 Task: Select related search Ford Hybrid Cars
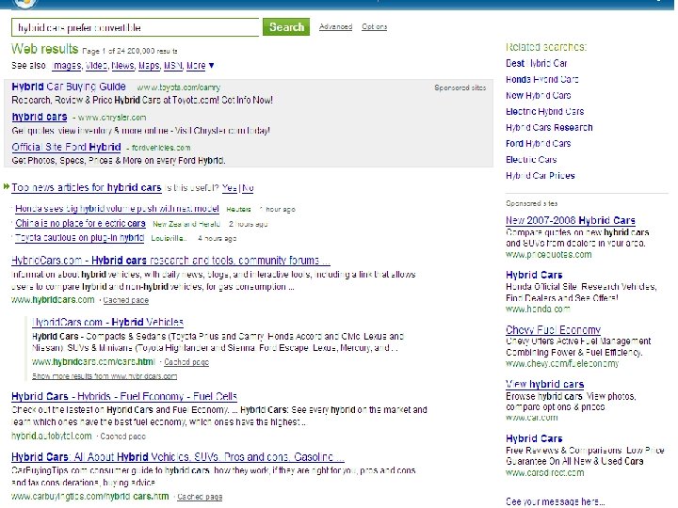coord(539,143)
